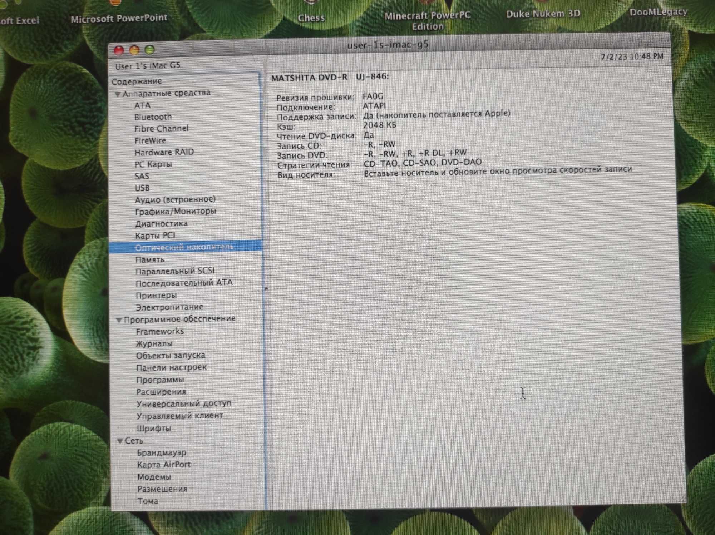Select Объекты запуска entry

point(171,356)
